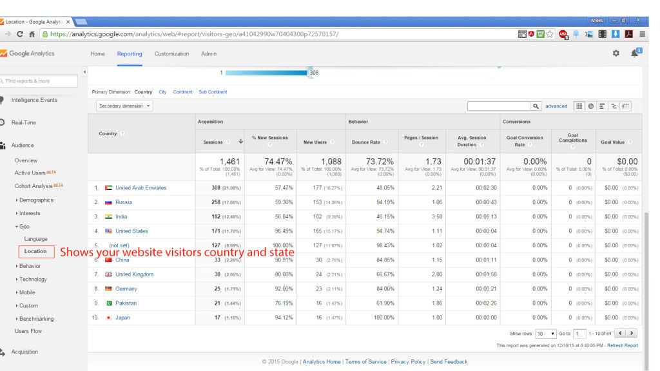Screen dimensions: 660x371
Task: Open the Show rows dropdown
Action: [545, 334]
